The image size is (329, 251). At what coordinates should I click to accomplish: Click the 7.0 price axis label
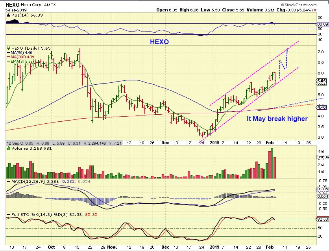tap(321, 52)
